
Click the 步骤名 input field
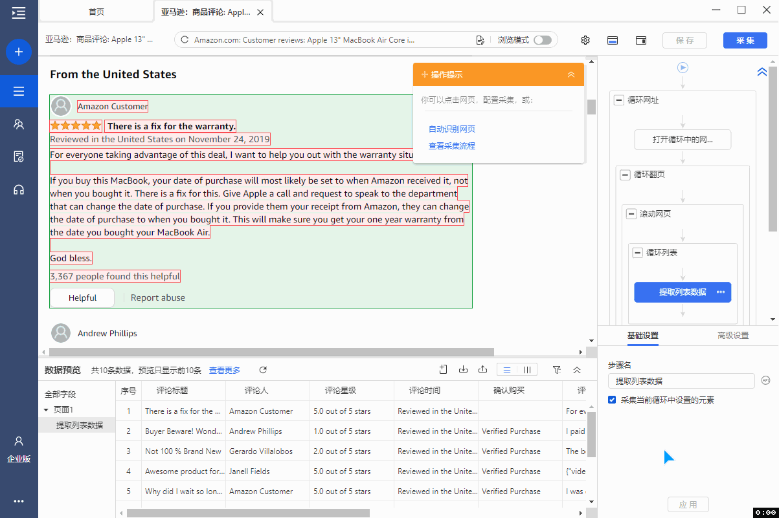tap(681, 381)
